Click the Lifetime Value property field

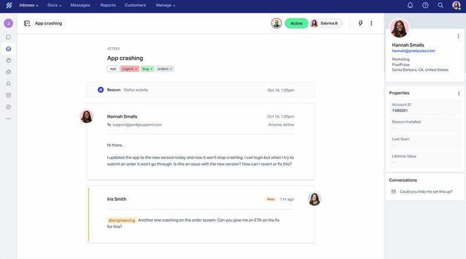(425, 159)
